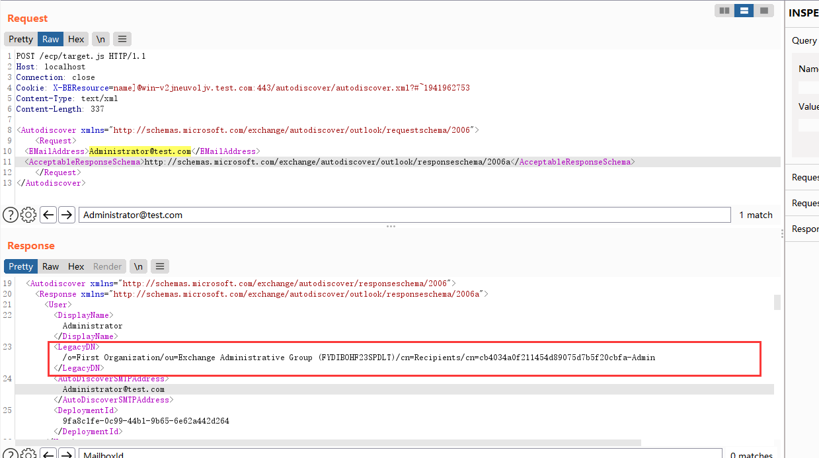Click Administrator@test.com under AutoDiscoverSMTPAddress
The image size is (819, 458).
coord(113,389)
